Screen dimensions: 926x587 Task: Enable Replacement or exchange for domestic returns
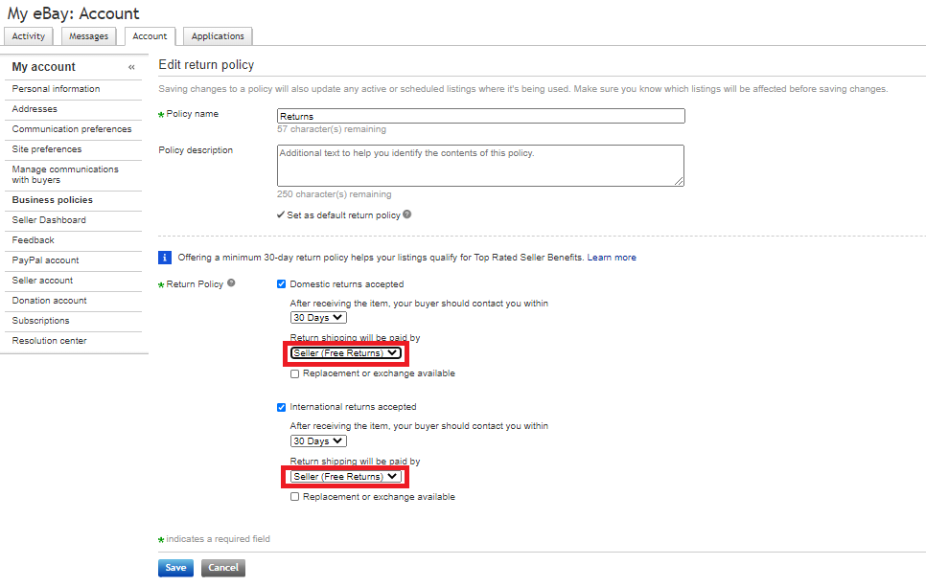click(295, 374)
